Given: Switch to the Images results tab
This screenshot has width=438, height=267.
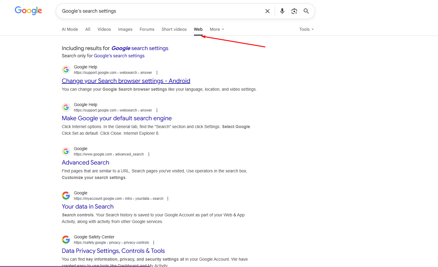Looking at the screenshot, I should tap(125, 29).
